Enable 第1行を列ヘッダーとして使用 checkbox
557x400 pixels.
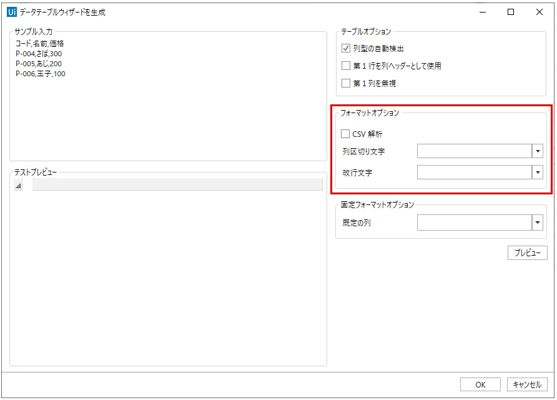[346, 66]
